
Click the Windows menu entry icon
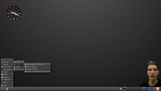2,74
